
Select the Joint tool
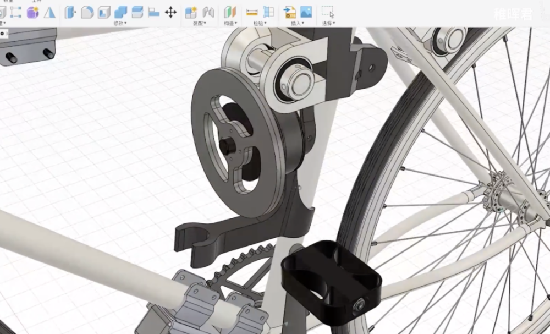(x=208, y=12)
